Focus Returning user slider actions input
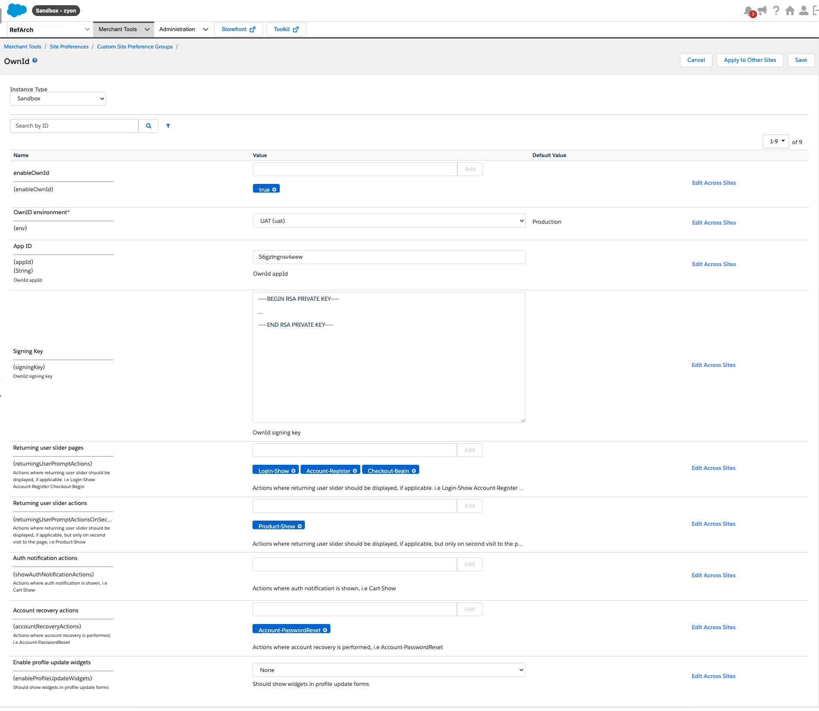This screenshot has width=819, height=711. pos(354,506)
